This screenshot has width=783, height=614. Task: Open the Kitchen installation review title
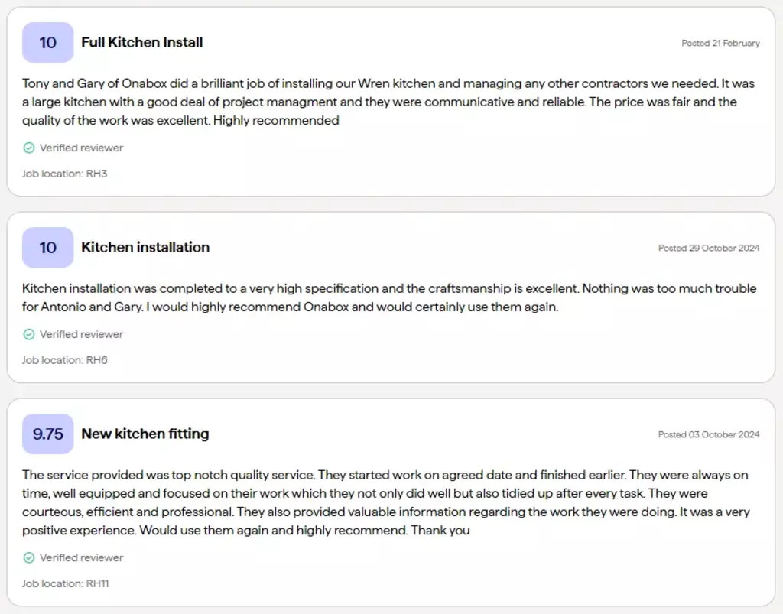tap(145, 248)
